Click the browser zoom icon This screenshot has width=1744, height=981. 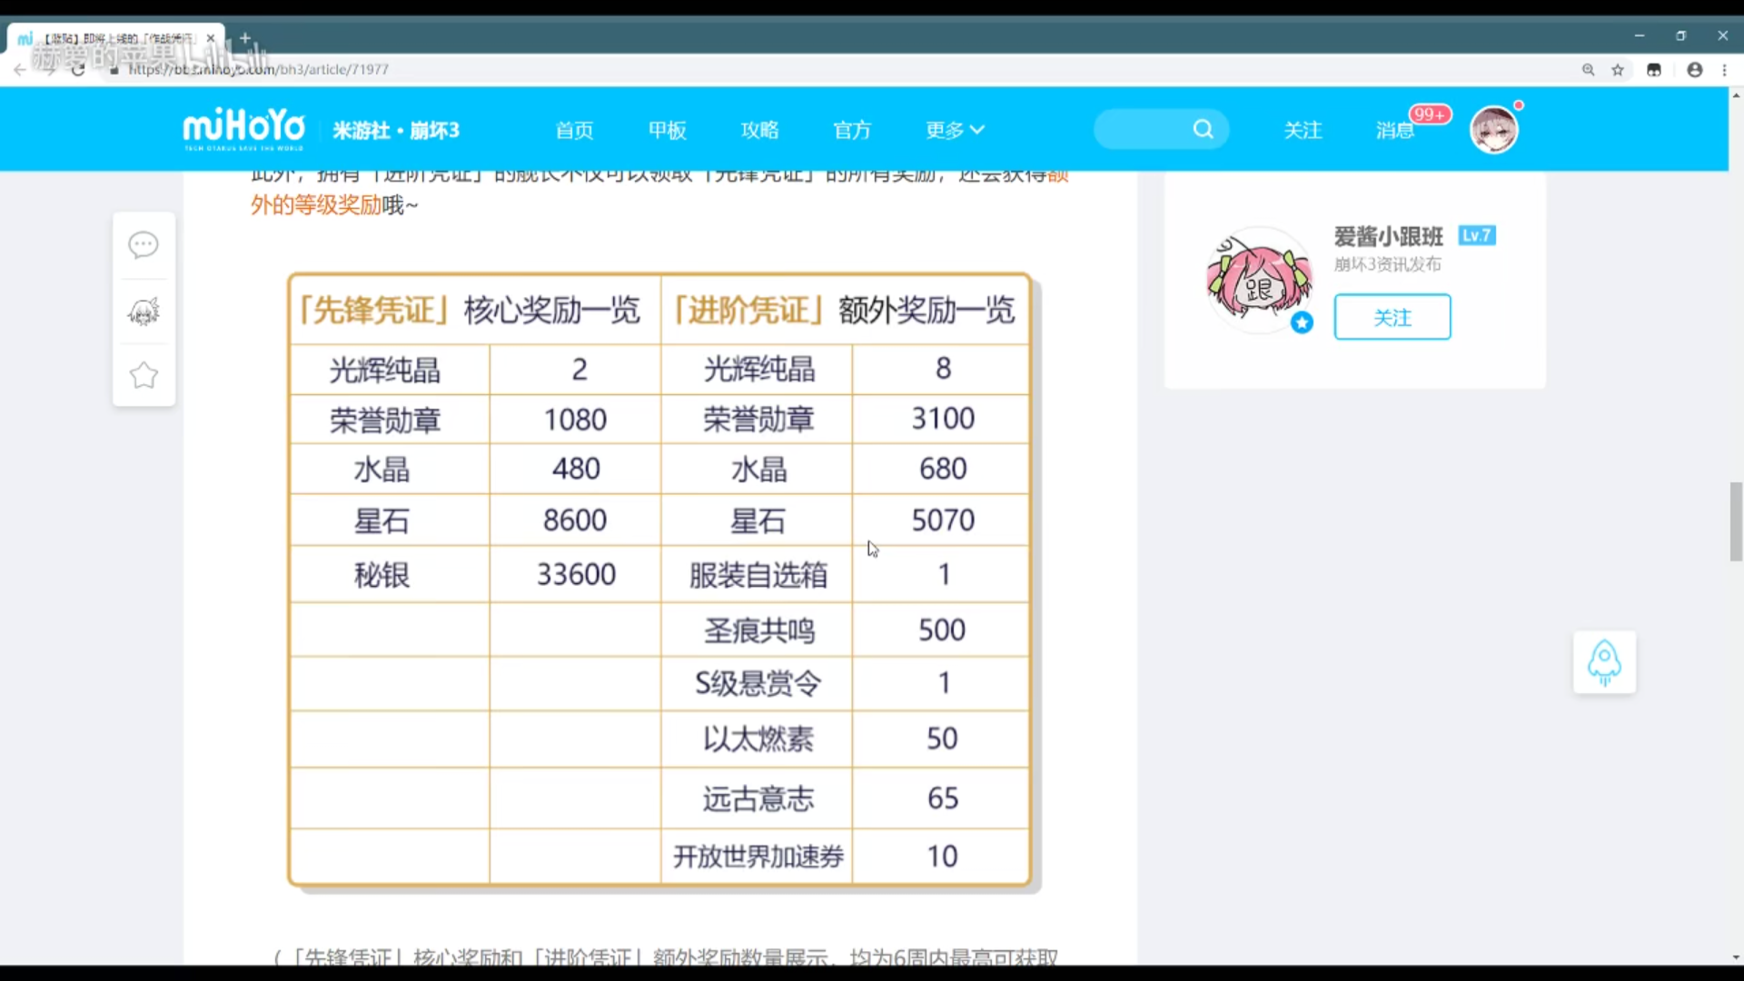click(x=1588, y=70)
